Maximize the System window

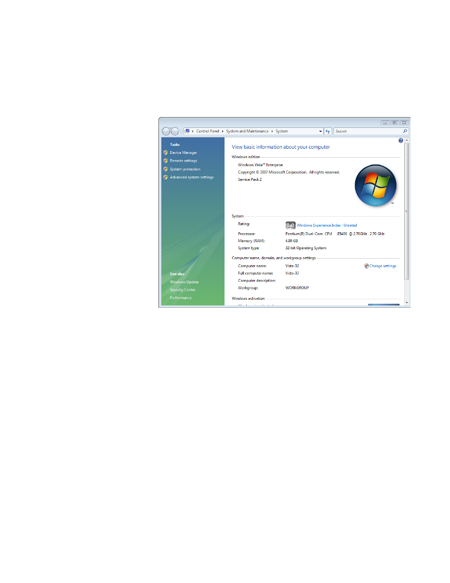[x=395, y=123]
